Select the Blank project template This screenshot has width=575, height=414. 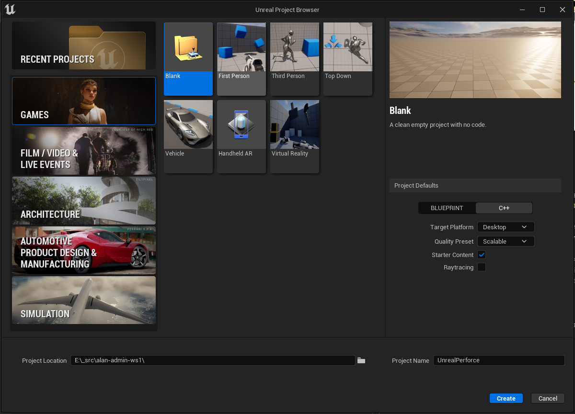[x=188, y=59]
